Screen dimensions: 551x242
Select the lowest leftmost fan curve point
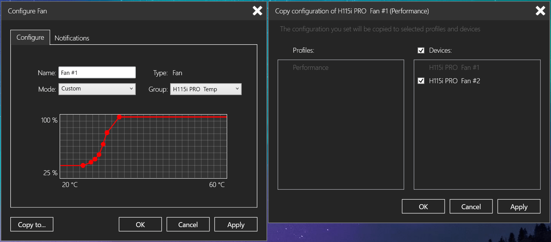tap(83, 165)
